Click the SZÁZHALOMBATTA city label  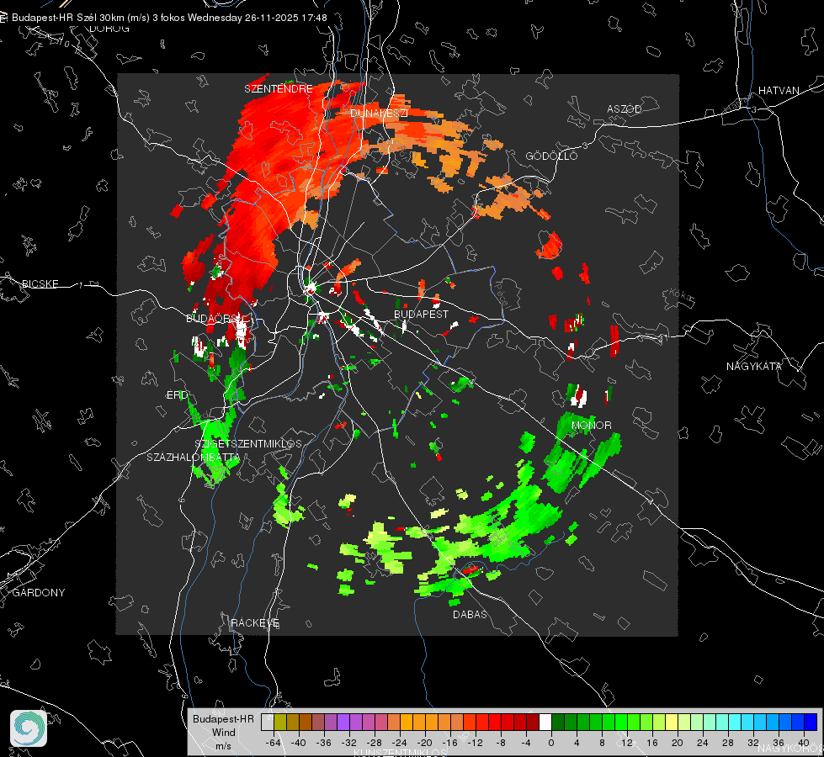pos(194,457)
